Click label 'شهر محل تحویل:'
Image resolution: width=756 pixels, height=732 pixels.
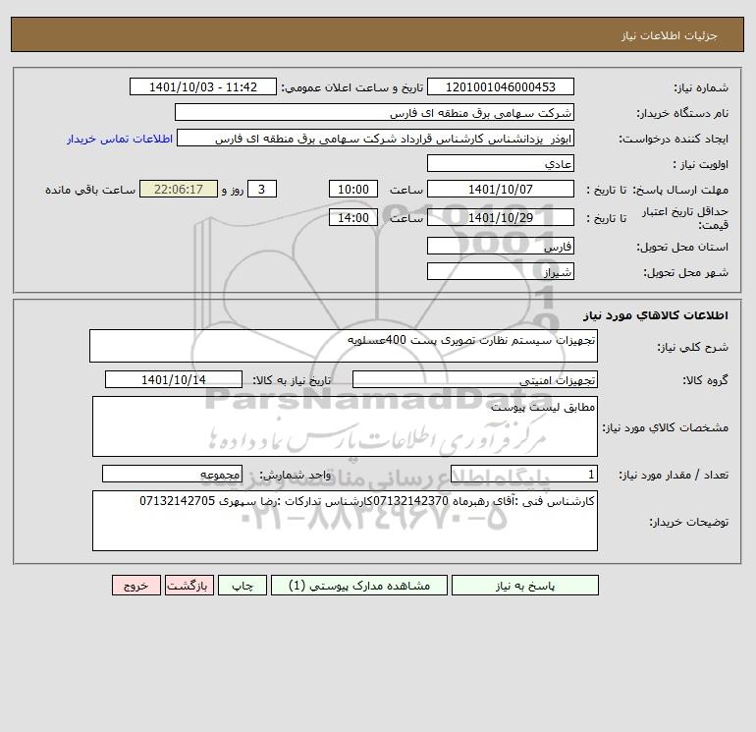click(x=686, y=272)
